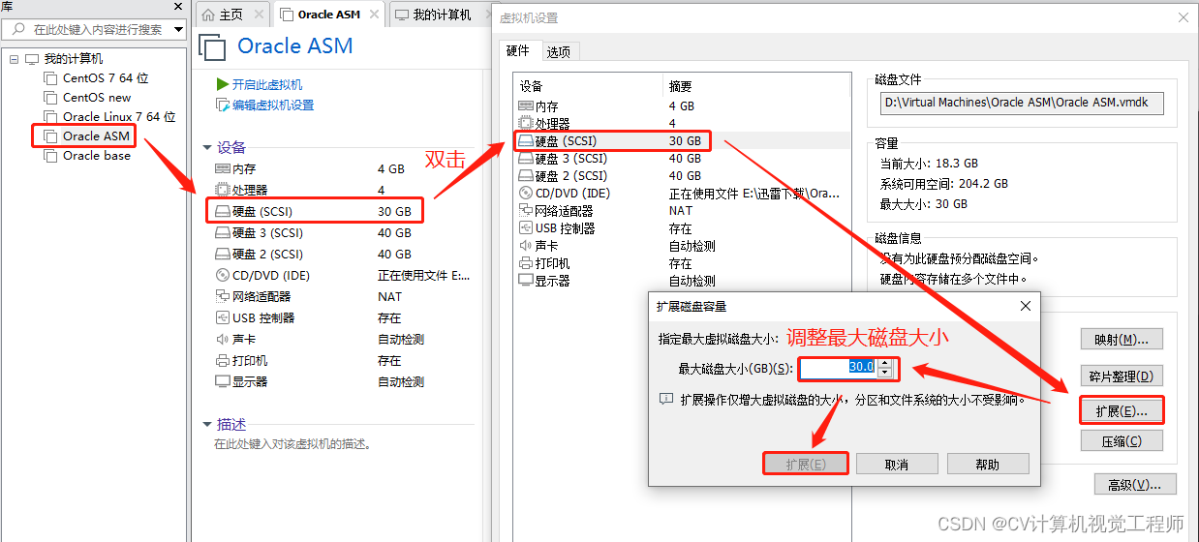Close the 主页 tab
1199x542 pixels.
259,15
